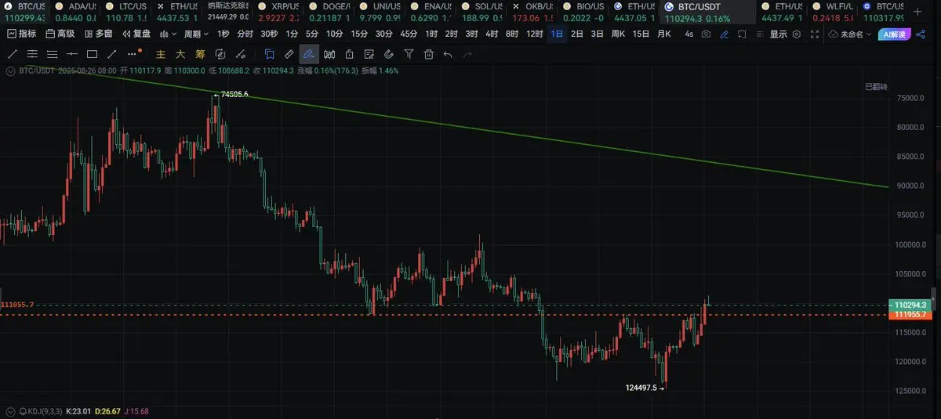Viewport: 941px width, 419px height.
Task: Take a chart screenshot with camera icon
Action: coord(707,34)
